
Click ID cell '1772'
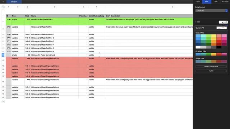click(9, 45)
